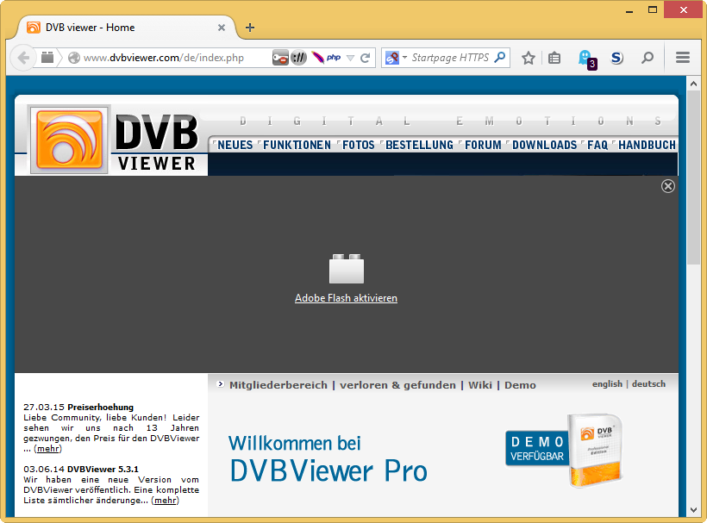This screenshot has width=707, height=523.
Task: Open the Wiki link
Action: tap(479, 385)
